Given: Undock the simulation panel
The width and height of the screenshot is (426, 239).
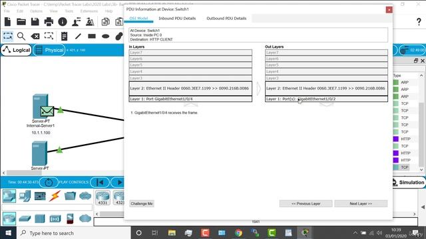Looking at the screenshot, I should click(x=415, y=60).
